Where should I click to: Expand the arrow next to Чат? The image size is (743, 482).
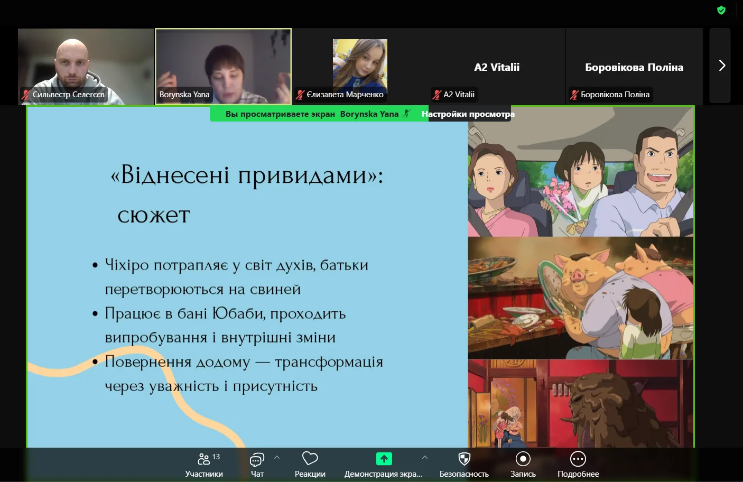(x=277, y=458)
